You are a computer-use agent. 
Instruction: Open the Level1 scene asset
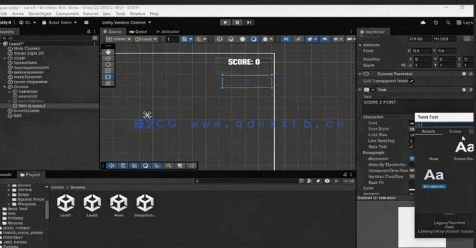[x=66, y=205]
